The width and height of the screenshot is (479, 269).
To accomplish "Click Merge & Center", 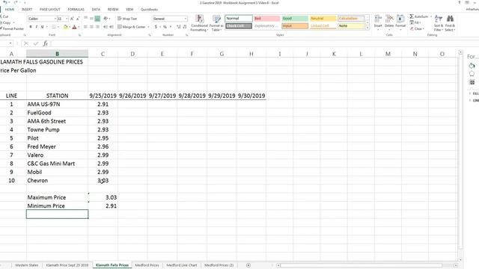I will [x=132, y=27].
